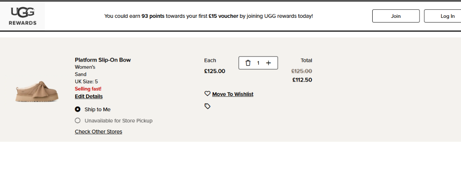Open the Edit Details link

[89, 96]
